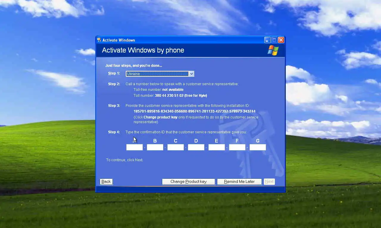The height and width of the screenshot is (228, 381).
Task: Open the Ukraine country dropdown arrow
Action: pos(191,74)
